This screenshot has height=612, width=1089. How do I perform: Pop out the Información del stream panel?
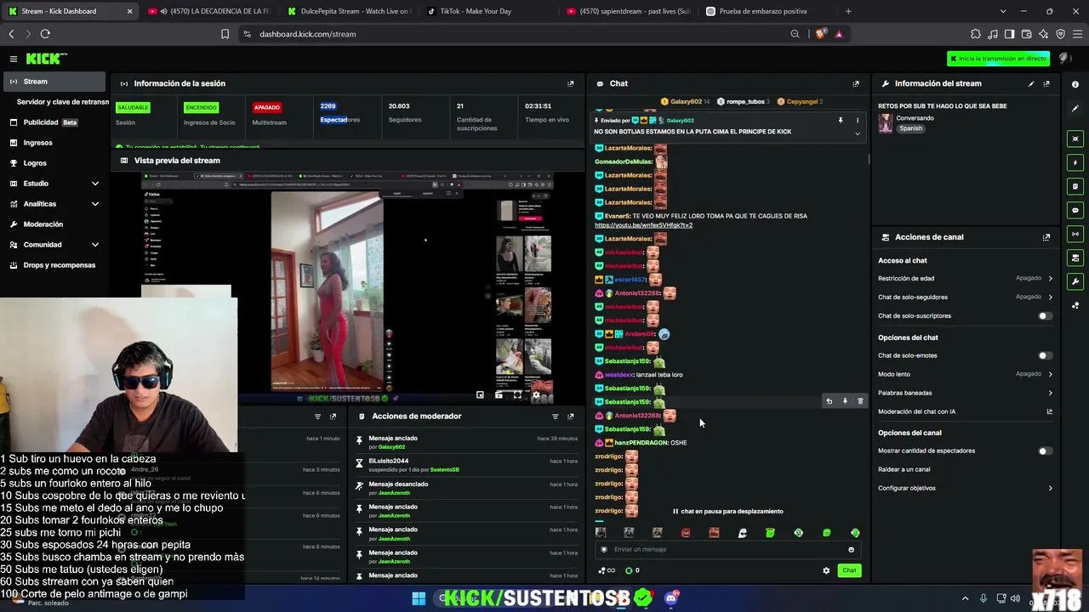[x=1046, y=83]
